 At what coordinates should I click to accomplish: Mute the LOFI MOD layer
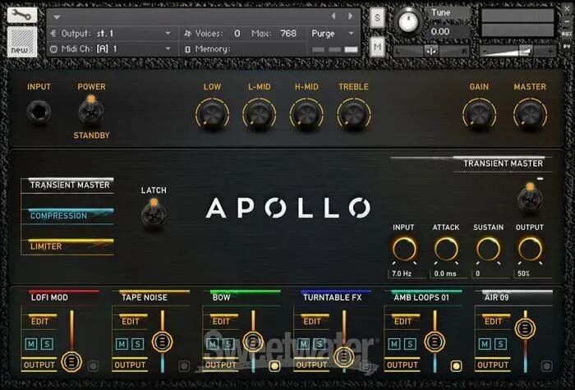click(30, 344)
